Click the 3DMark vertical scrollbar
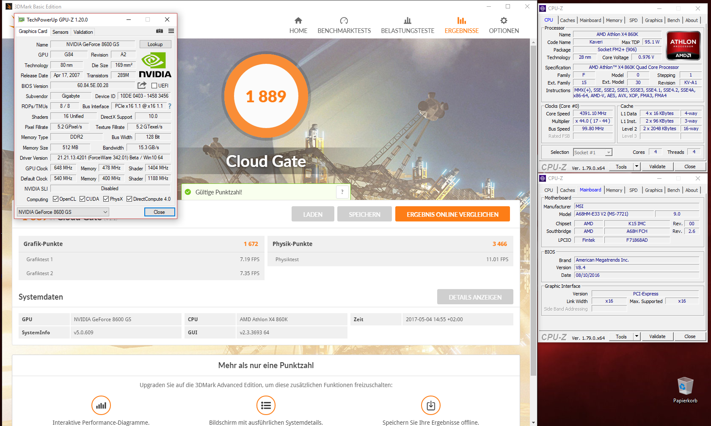711x426 pixels. coord(533,211)
